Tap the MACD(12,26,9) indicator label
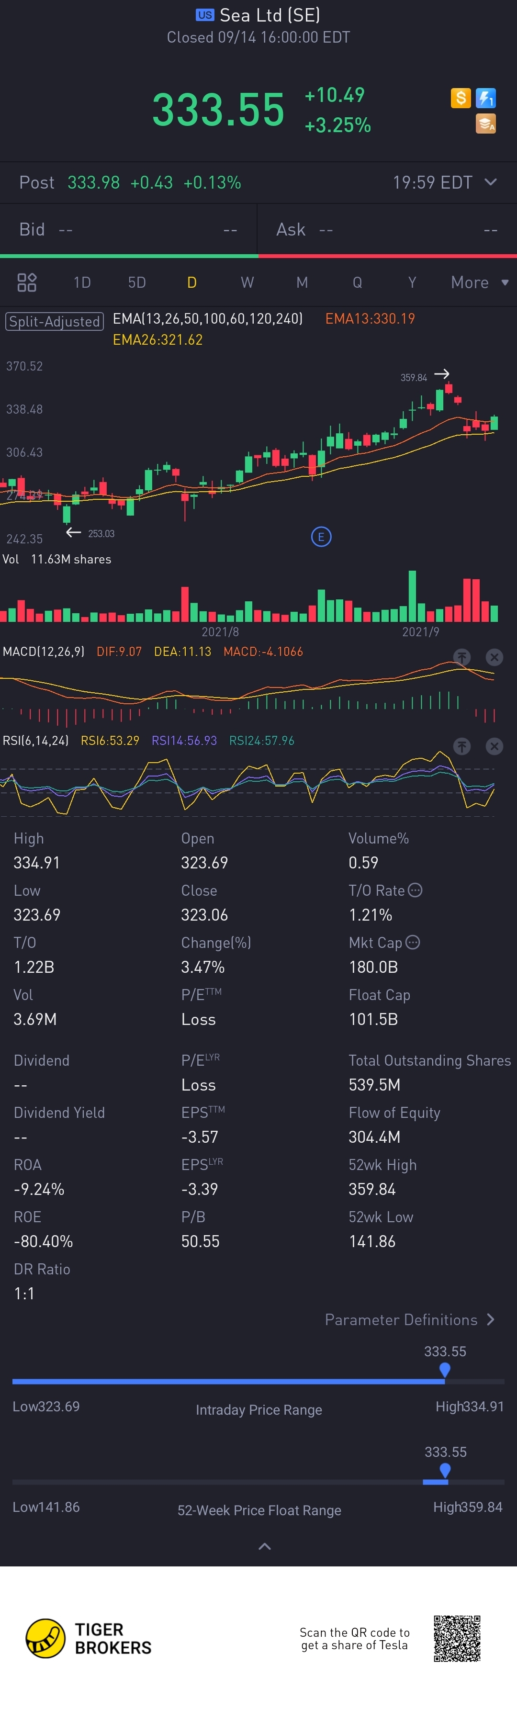 (x=44, y=652)
